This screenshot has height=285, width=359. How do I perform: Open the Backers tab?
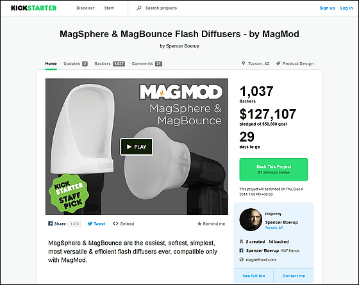110,63
